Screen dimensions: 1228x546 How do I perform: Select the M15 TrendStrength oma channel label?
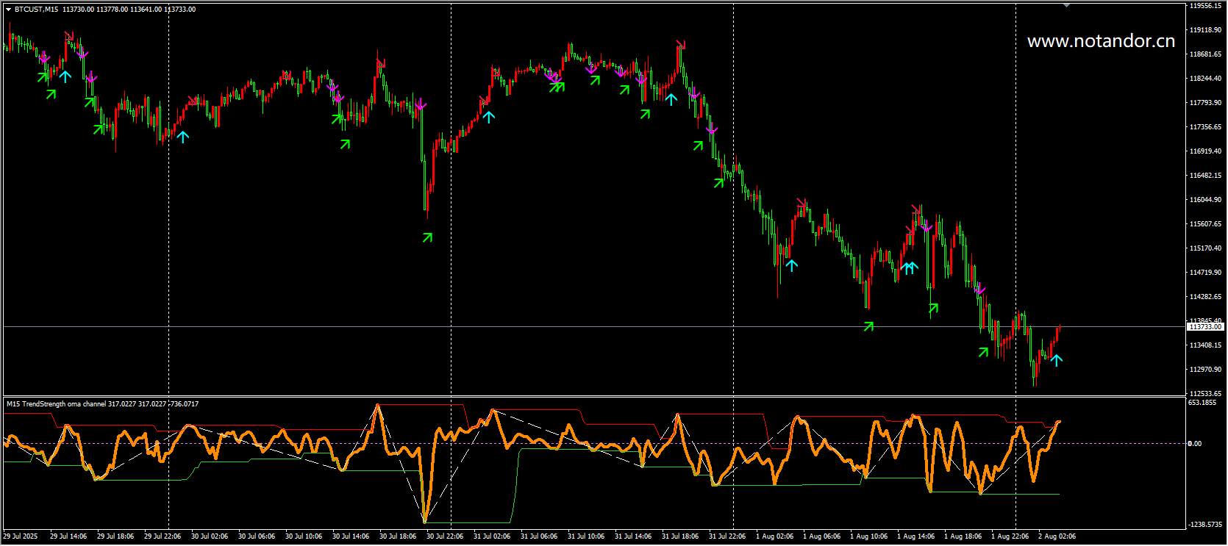(56, 404)
